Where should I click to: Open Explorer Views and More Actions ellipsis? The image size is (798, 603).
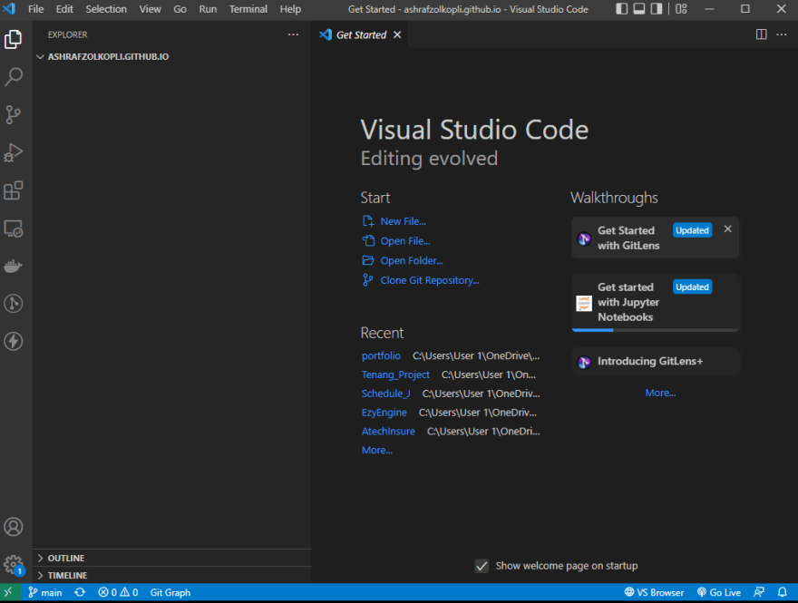[x=293, y=34]
